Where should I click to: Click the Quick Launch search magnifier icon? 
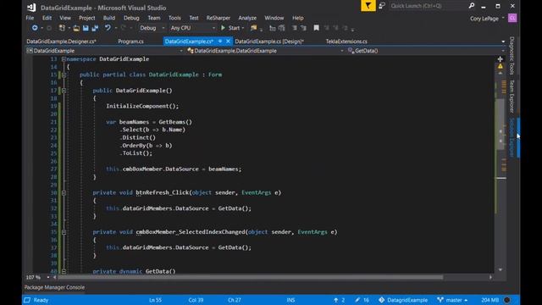click(472, 6)
